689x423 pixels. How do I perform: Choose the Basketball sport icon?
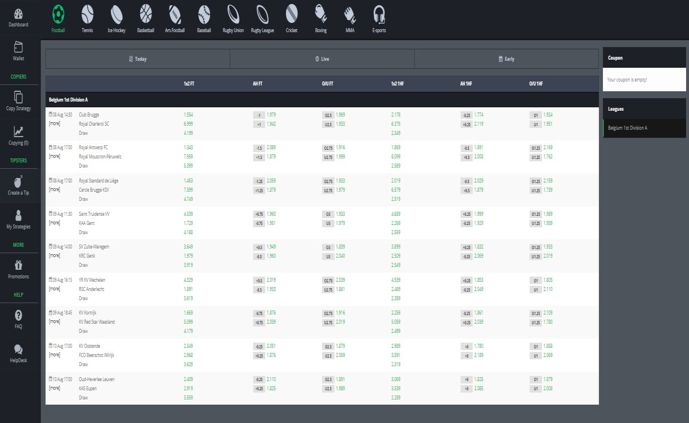146,13
